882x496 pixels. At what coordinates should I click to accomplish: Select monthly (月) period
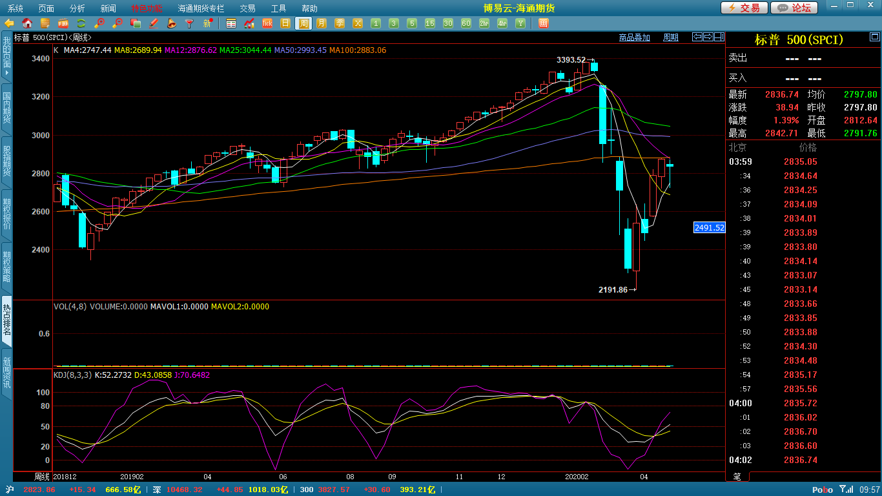tap(322, 23)
